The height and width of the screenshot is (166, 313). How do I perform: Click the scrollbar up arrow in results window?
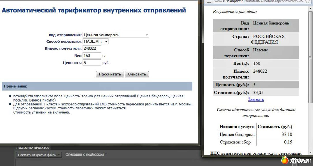pyautogui.click(x=310, y=8)
